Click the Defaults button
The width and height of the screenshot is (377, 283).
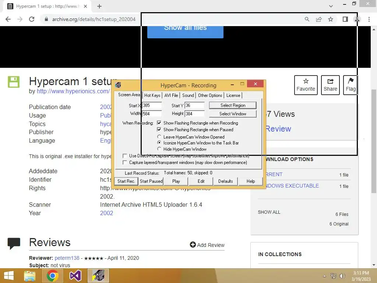[226, 181]
